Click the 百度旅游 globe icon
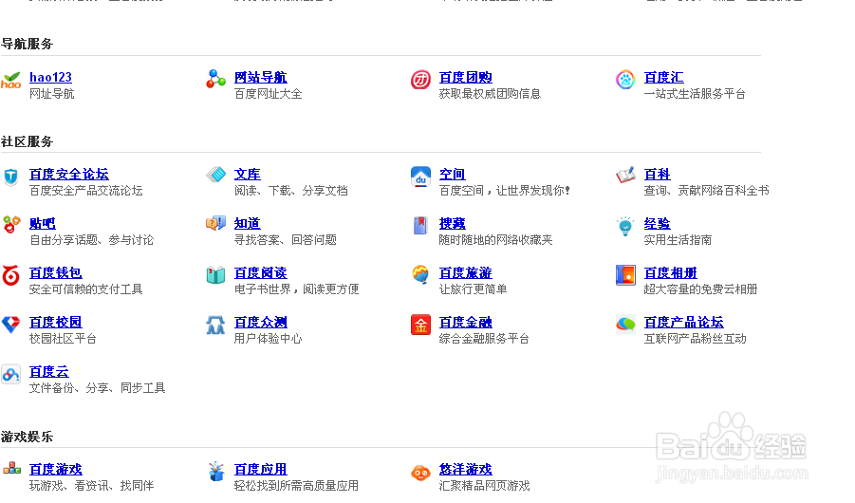Image resolution: width=855 pixels, height=503 pixels. 420,274
